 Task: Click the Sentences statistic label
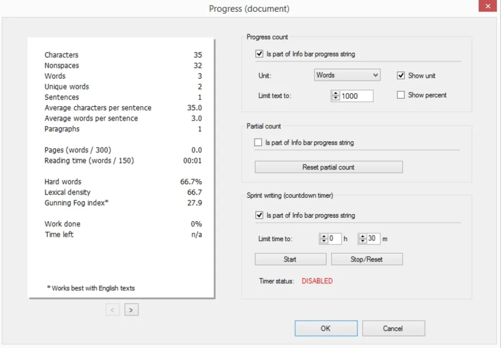(62, 97)
